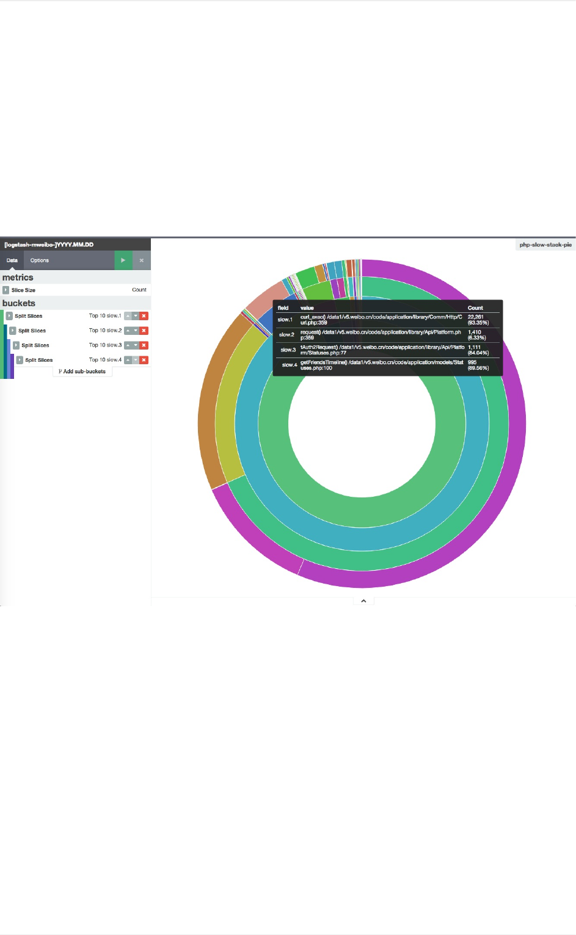
Task: Switch to the Data tab
Action: pyautogui.click(x=12, y=260)
